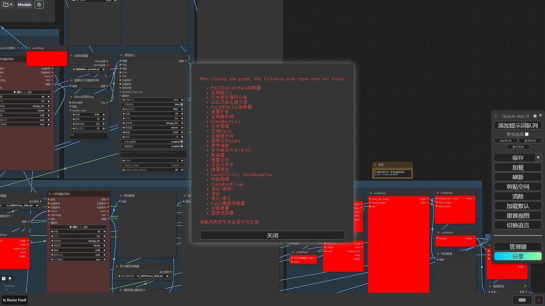
Task: Click the 降噪 0.50 slider in 局部细化
Action: click(x=153, y=133)
